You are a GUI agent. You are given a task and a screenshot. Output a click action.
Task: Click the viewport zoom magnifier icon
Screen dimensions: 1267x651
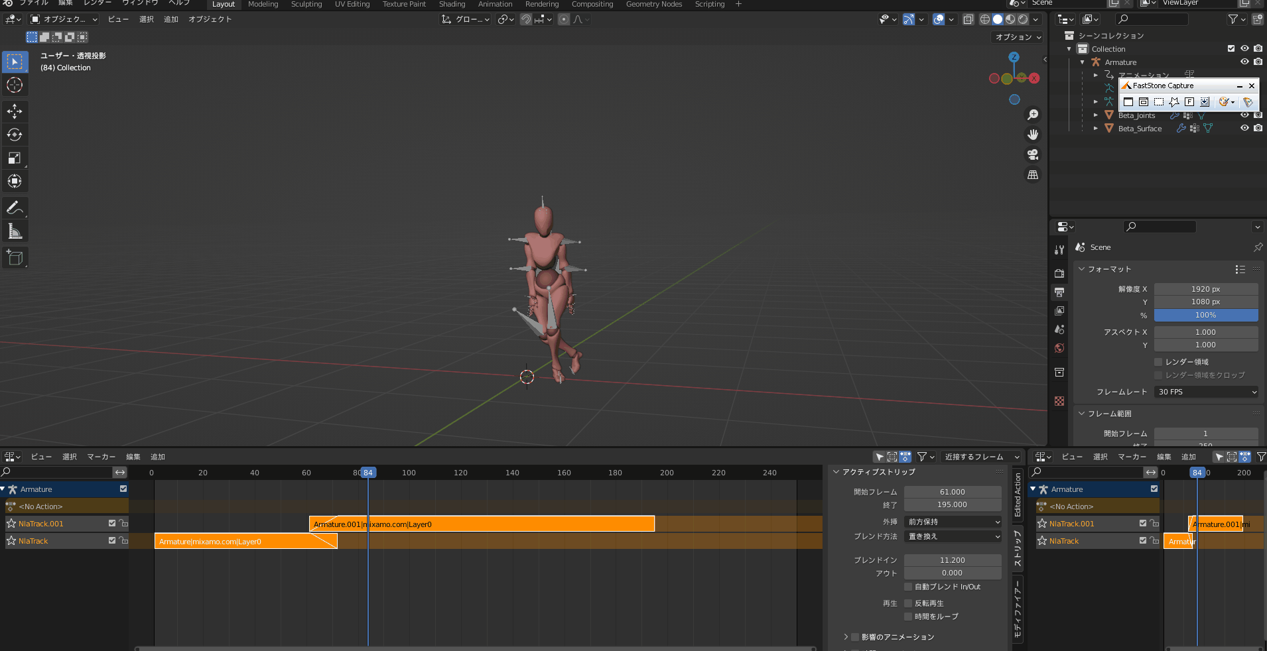click(x=1033, y=115)
